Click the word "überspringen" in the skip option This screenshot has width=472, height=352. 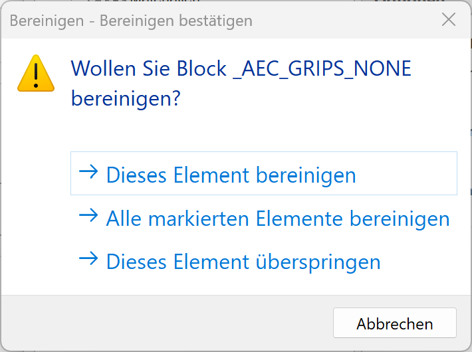click(318, 261)
